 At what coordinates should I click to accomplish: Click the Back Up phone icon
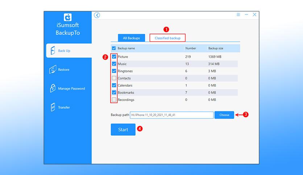[53, 51]
